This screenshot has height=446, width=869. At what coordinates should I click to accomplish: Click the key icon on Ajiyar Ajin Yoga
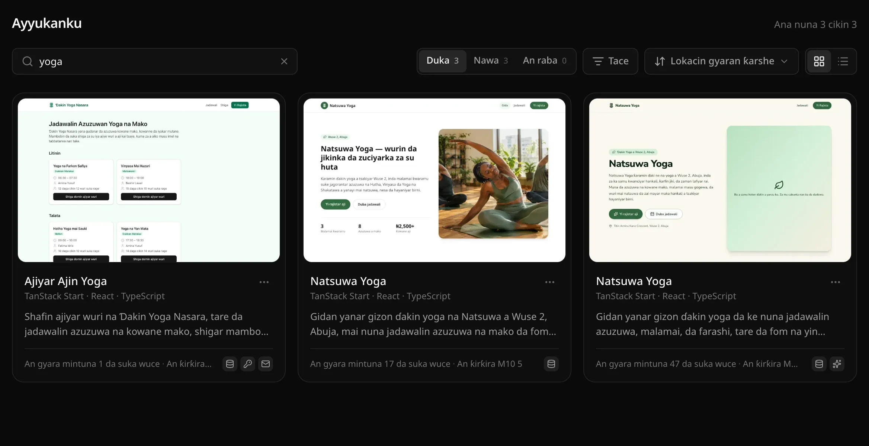248,364
